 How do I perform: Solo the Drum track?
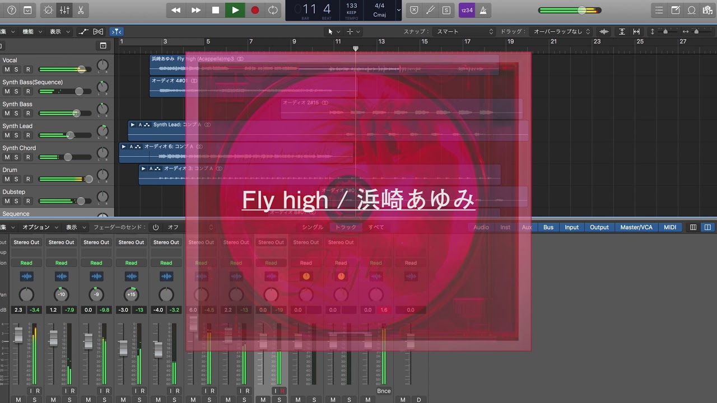[16, 179]
